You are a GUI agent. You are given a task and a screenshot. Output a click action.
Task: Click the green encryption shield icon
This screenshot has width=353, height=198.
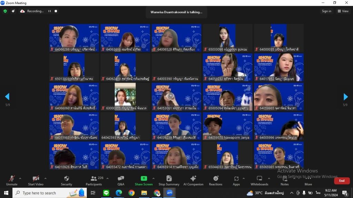[5, 11]
